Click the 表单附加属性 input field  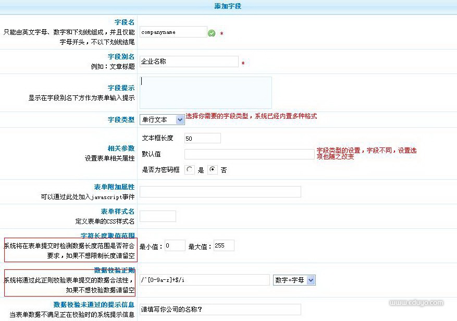click(x=220, y=192)
